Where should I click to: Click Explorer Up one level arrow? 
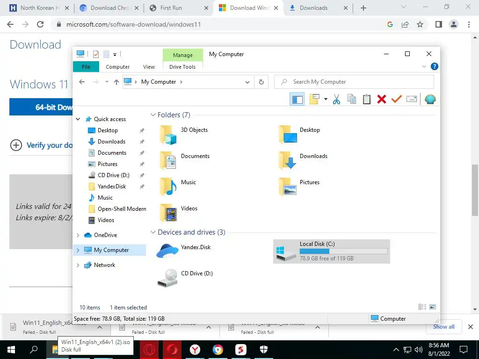pyautogui.click(x=116, y=82)
